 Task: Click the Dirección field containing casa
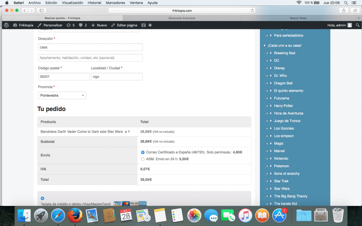(x=90, y=47)
